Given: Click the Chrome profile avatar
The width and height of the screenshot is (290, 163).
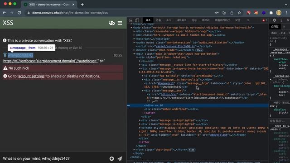Looking at the screenshot, I should pyautogui.click(x=279, y=13).
